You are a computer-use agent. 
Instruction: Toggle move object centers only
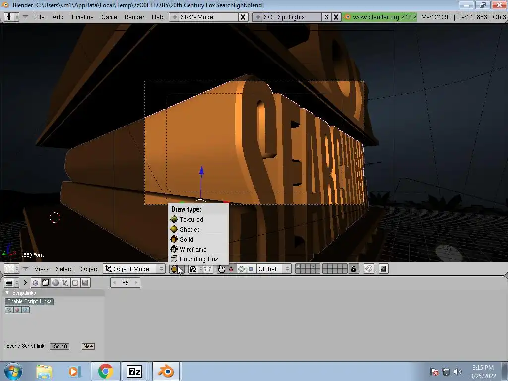pyautogui.click(x=208, y=269)
